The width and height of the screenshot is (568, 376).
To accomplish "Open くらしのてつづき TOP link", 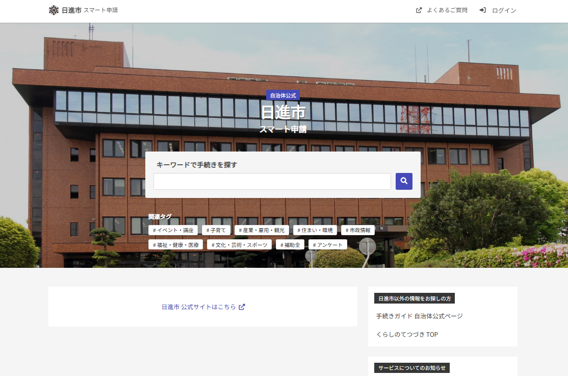I will pos(407,334).
